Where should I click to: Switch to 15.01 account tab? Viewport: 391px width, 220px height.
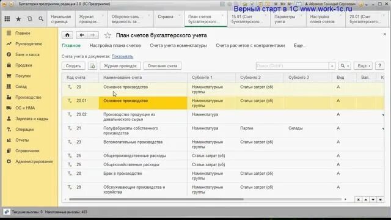click(x=249, y=19)
